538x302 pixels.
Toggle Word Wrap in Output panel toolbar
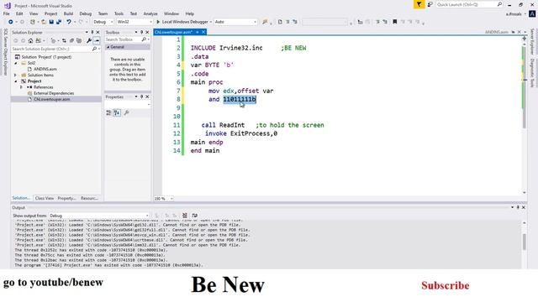pos(194,216)
